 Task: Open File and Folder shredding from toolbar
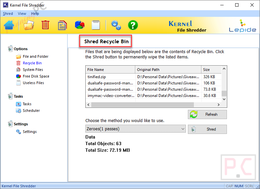[29, 25]
